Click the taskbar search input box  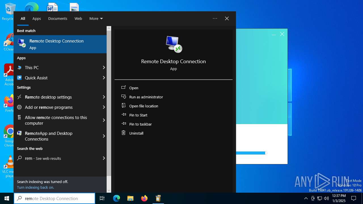coord(54,198)
